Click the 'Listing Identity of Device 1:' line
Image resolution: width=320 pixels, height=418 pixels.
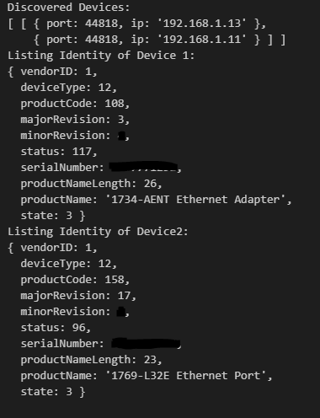point(101,56)
